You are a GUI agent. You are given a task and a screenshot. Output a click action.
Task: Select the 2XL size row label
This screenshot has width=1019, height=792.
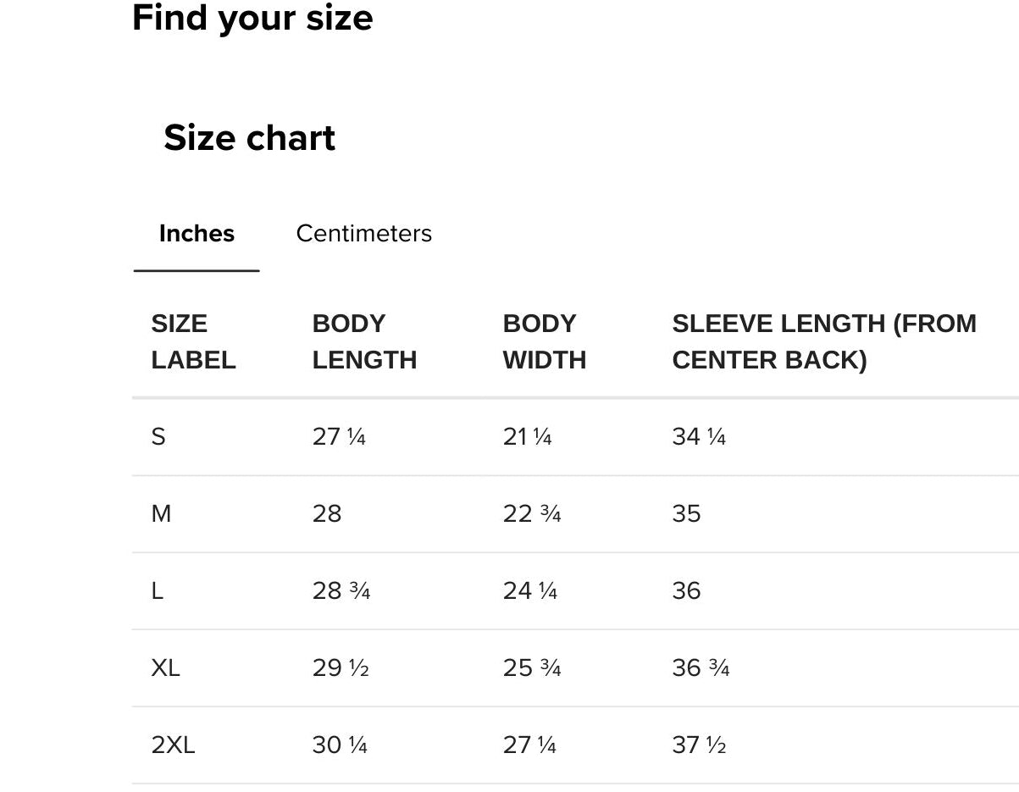point(173,745)
